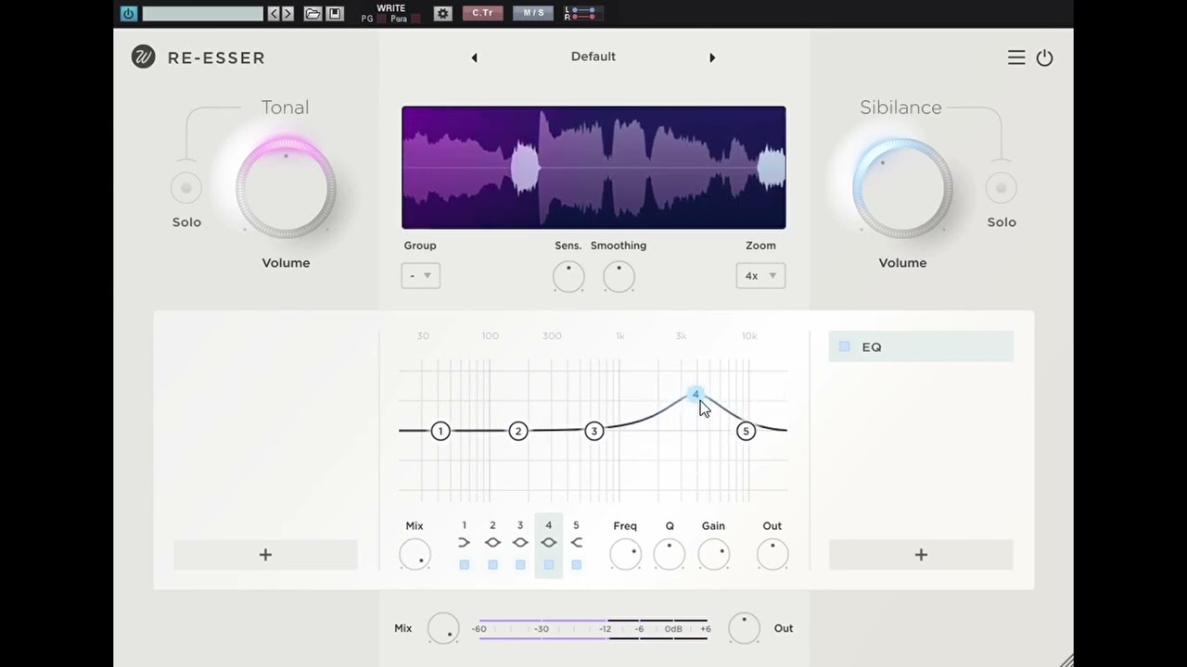Open the Group dropdown
1187x667 pixels.
pos(420,275)
